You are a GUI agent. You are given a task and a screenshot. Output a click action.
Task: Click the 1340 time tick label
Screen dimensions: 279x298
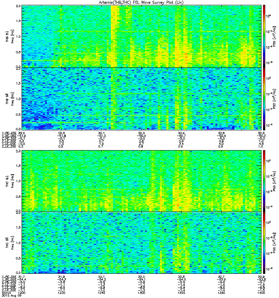[x=221, y=293]
